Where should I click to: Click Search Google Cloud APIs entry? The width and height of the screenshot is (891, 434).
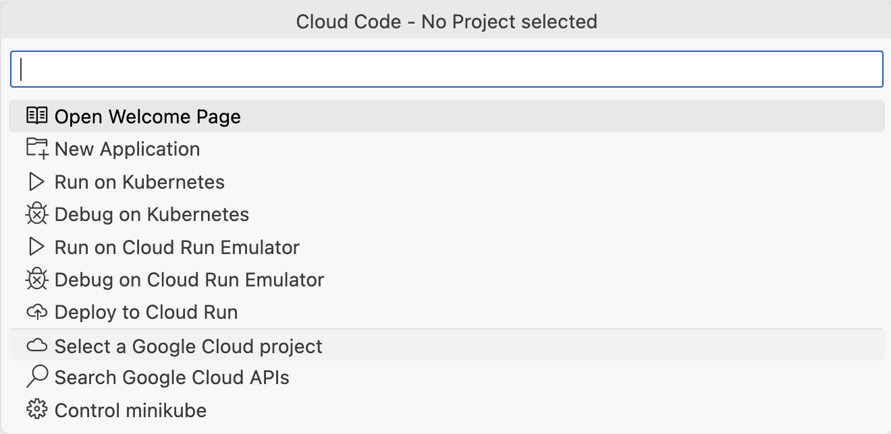[172, 377]
